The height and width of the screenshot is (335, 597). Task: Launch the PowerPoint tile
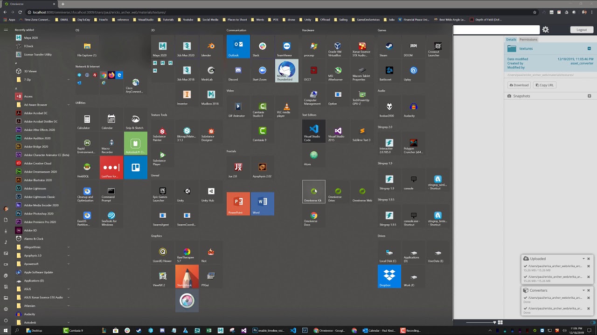pyautogui.click(x=238, y=204)
